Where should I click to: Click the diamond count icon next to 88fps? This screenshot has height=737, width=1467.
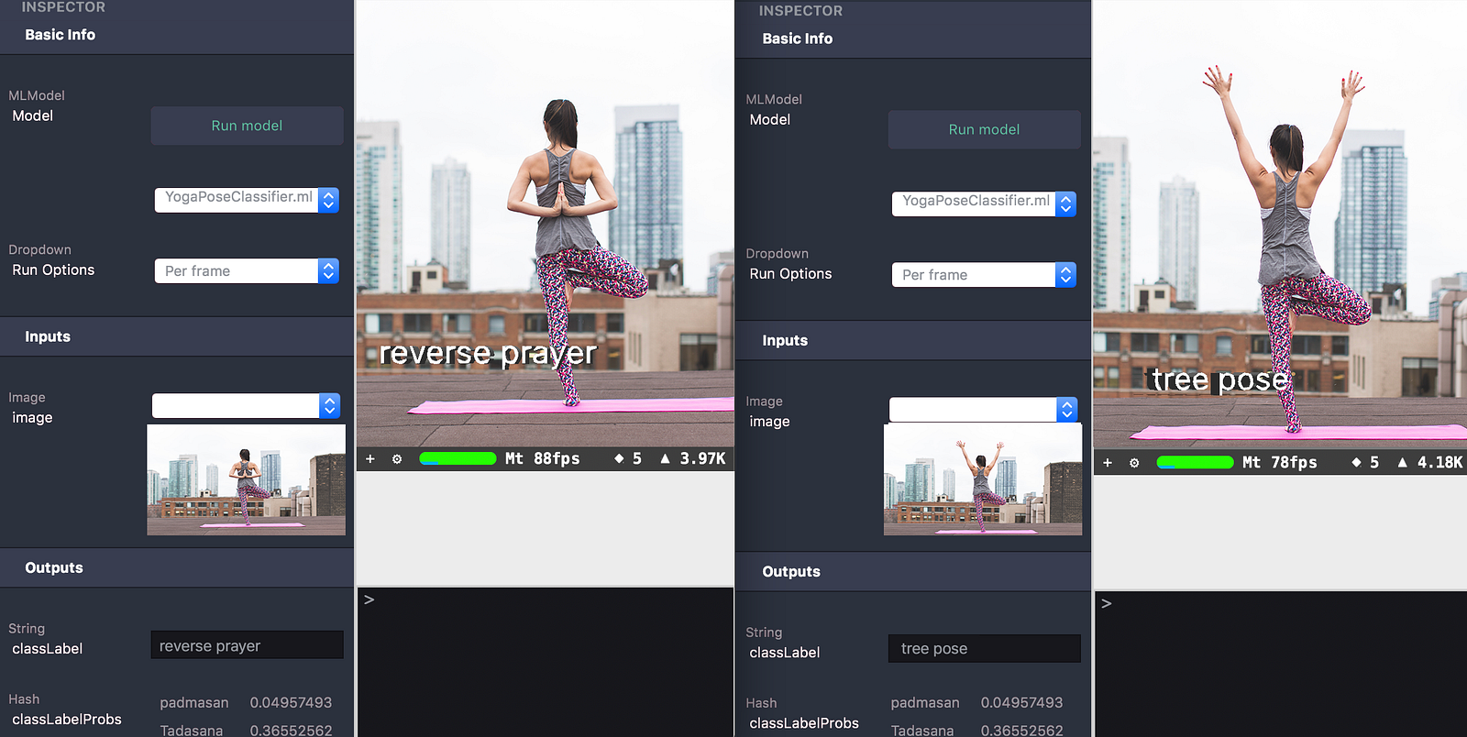[x=619, y=458]
